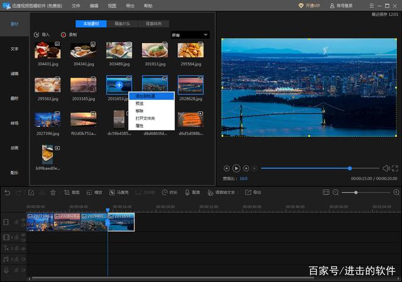Select the 裁剪 crop tool
The height and width of the screenshot is (282, 402).
(x=72, y=193)
